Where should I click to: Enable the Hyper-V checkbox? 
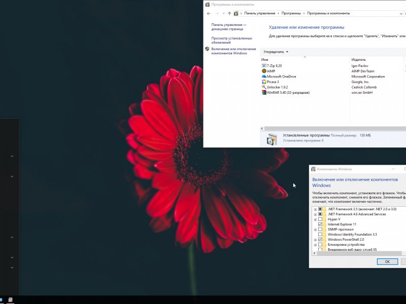[320, 219]
